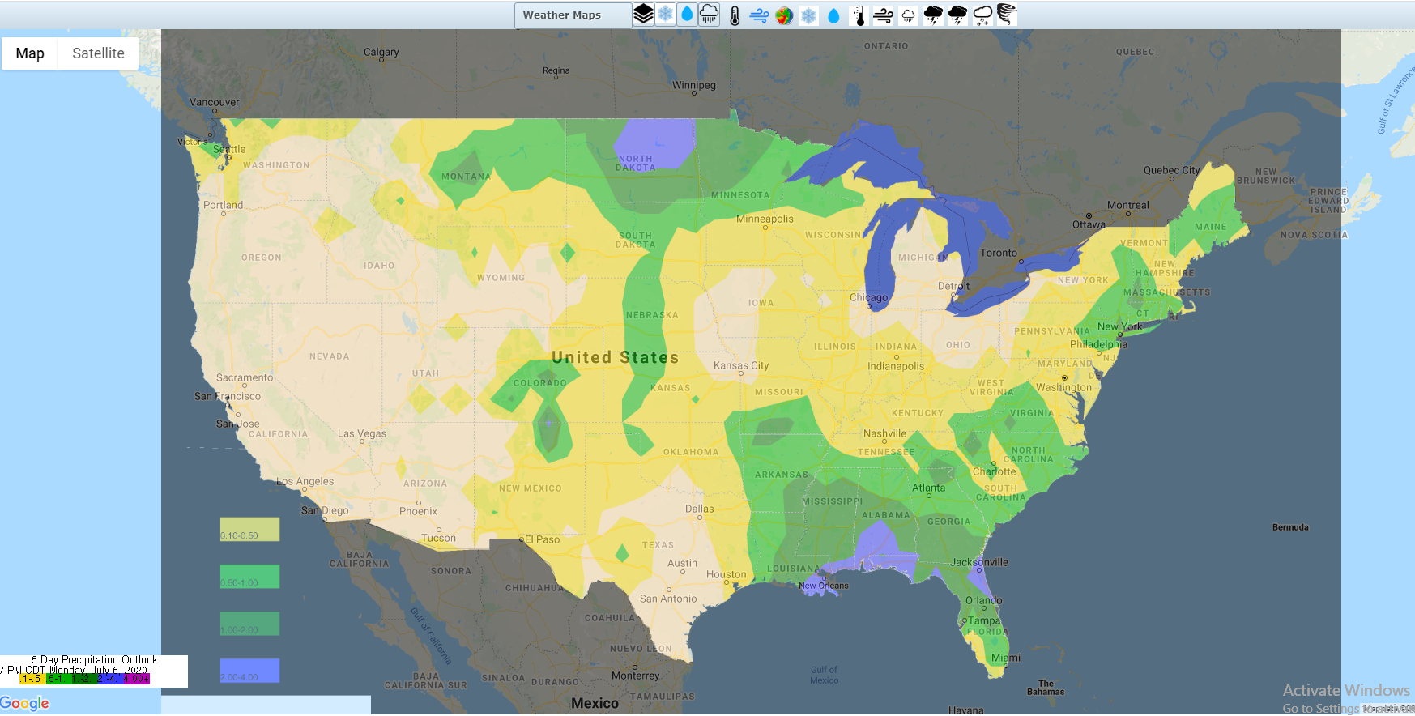
Task: Click the 0.50-1.00 green legend swatch
Action: (249, 577)
